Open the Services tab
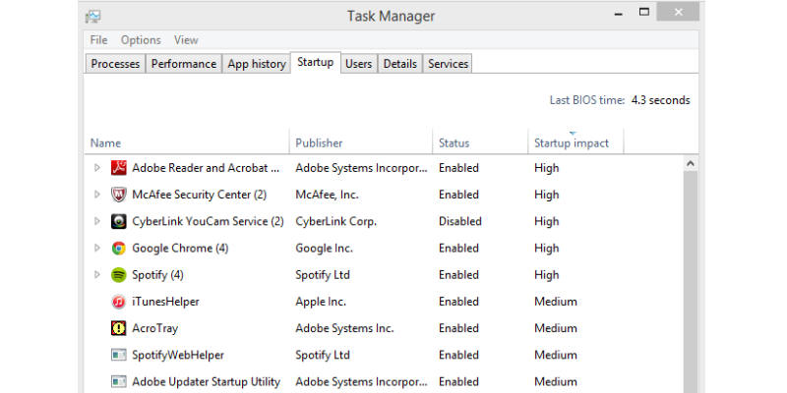The width and height of the screenshot is (787, 393). tap(449, 64)
